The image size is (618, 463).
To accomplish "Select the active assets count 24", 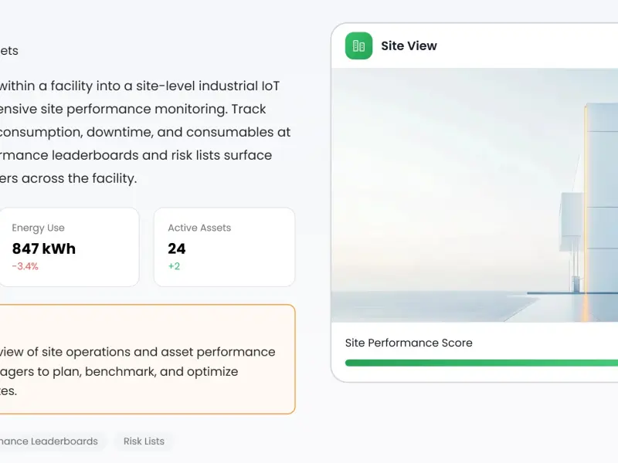I will (177, 248).
